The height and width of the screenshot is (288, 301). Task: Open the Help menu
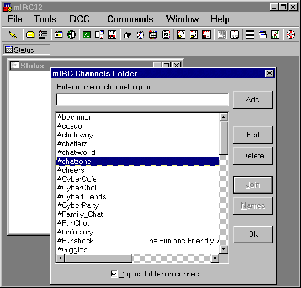click(220, 19)
